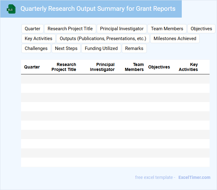Click the Milestones Achieved tag
This screenshot has height=190, width=217.
tap(175, 39)
